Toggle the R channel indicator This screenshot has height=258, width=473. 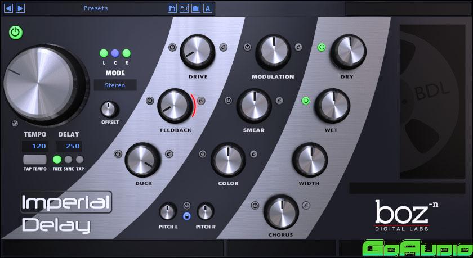coord(126,53)
